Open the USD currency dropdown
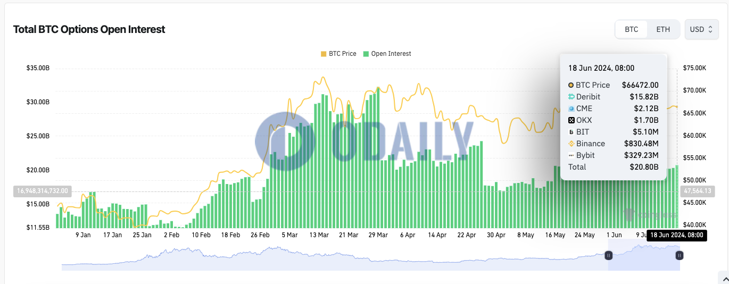The height and width of the screenshot is (284, 729). click(701, 29)
